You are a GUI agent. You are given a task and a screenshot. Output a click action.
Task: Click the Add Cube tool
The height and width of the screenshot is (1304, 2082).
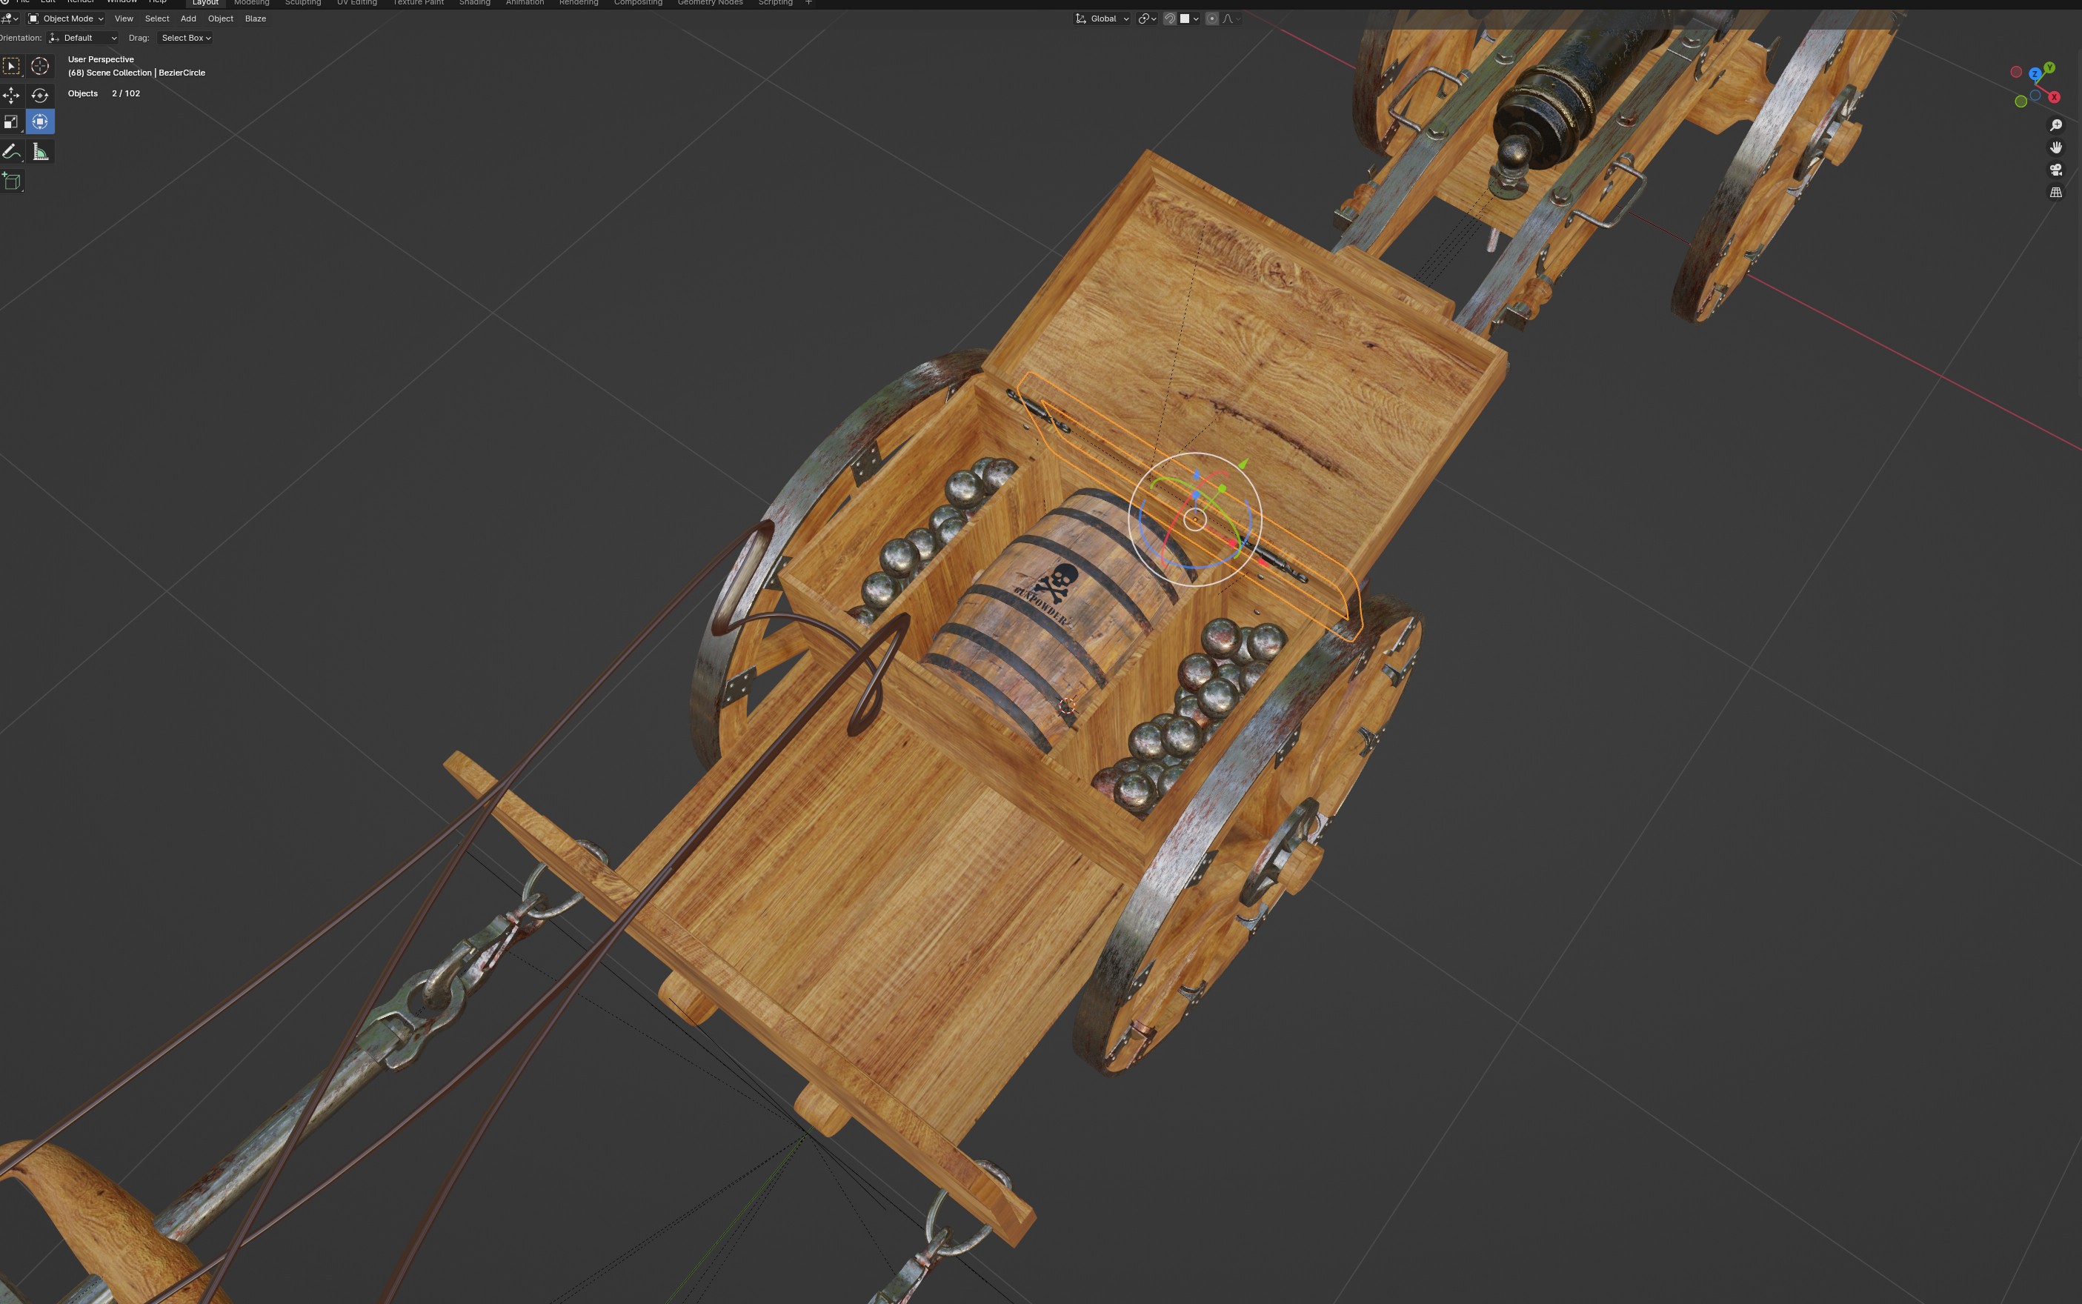11,181
